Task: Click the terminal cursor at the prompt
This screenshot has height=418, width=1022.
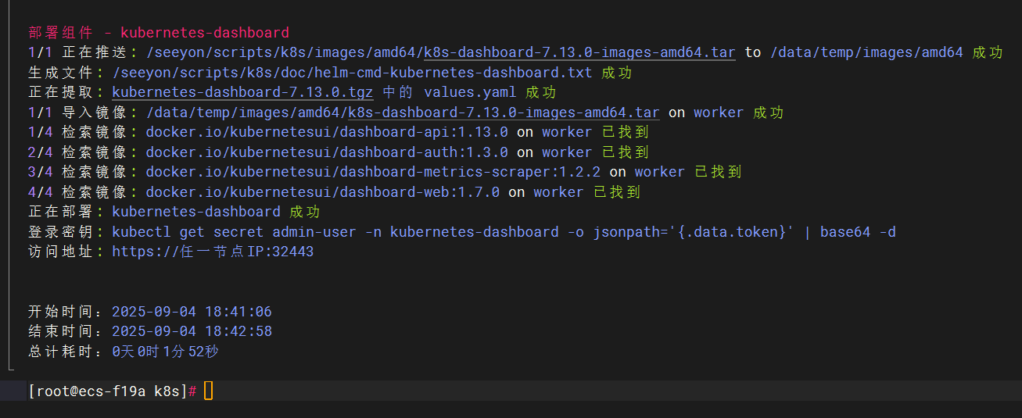Action: (208, 391)
